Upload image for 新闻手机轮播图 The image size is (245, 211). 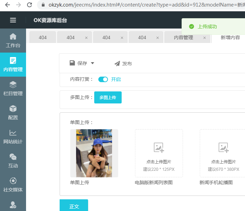coord(223,153)
